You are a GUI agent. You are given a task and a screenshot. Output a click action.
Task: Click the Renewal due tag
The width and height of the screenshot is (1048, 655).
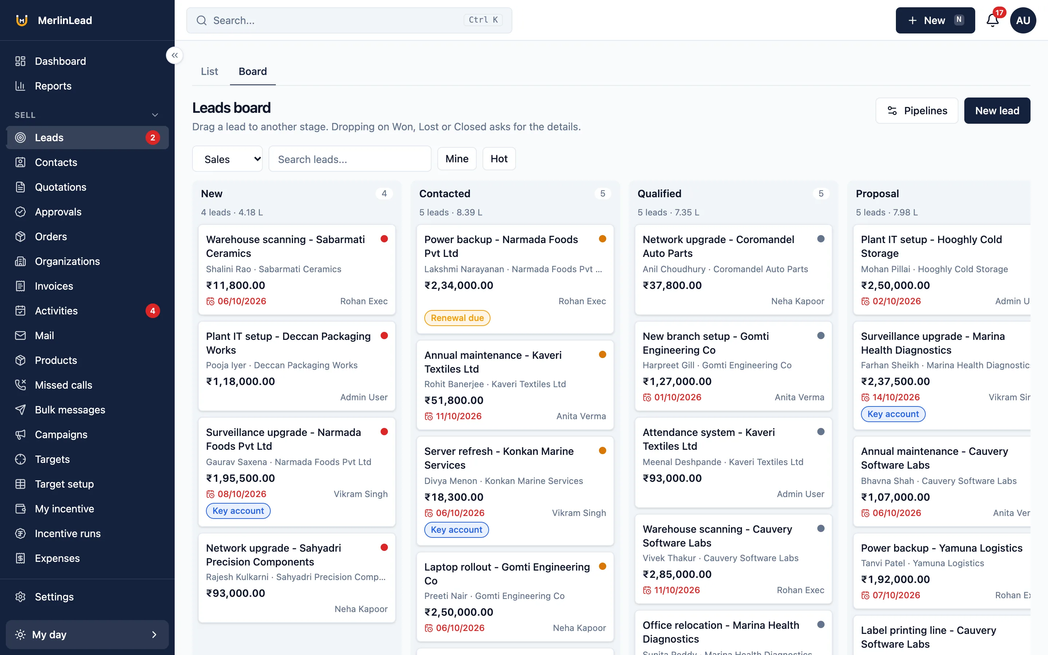457,318
